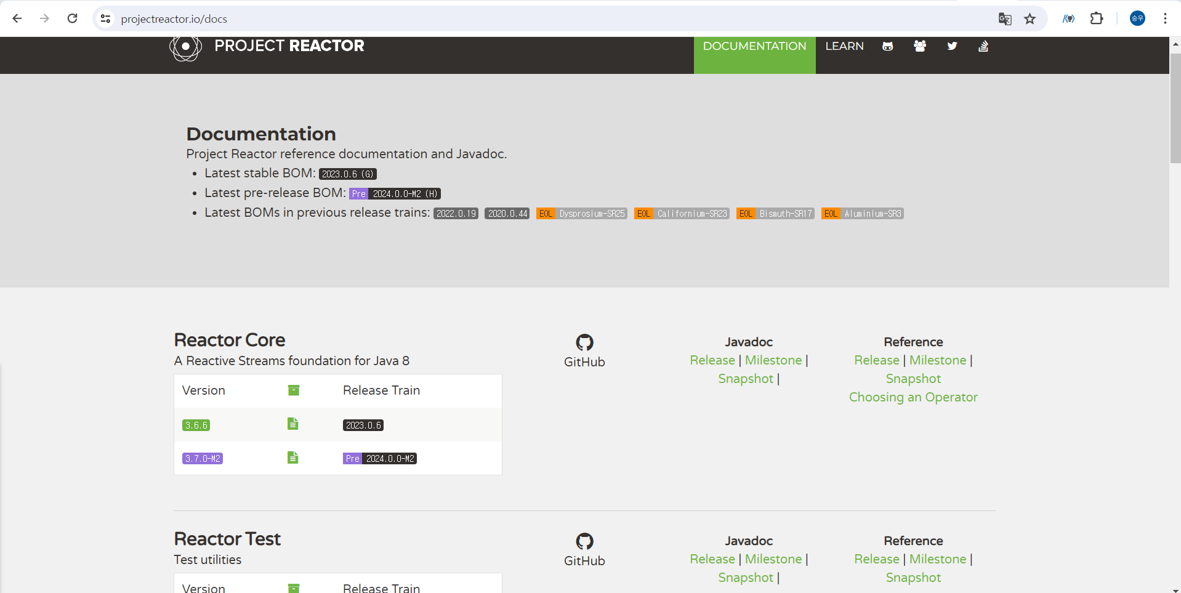This screenshot has height=593, width=1181.
Task: Open the Chrome profile avatar
Action: click(x=1137, y=18)
